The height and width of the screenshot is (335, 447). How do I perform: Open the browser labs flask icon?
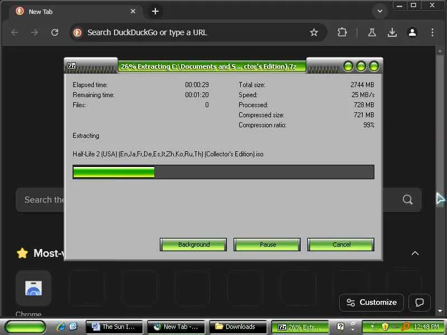372,32
